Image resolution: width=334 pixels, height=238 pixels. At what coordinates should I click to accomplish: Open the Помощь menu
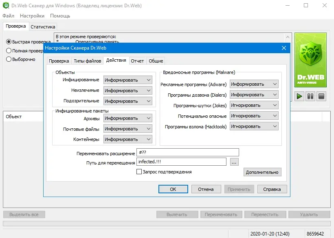(x=60, y=16)
